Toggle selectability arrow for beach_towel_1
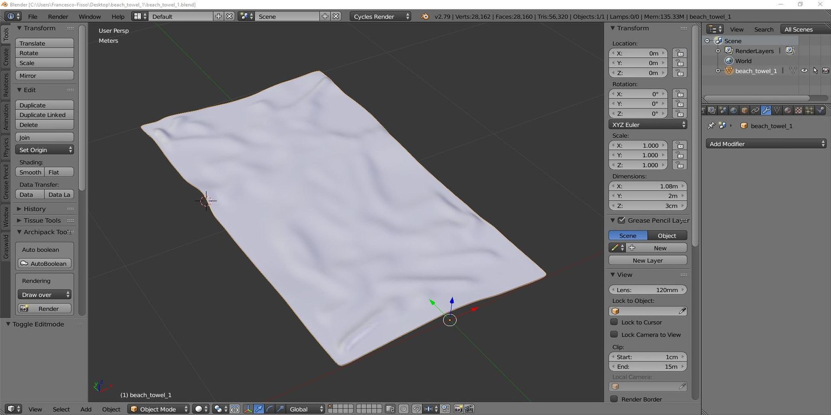 coord(815,71)
